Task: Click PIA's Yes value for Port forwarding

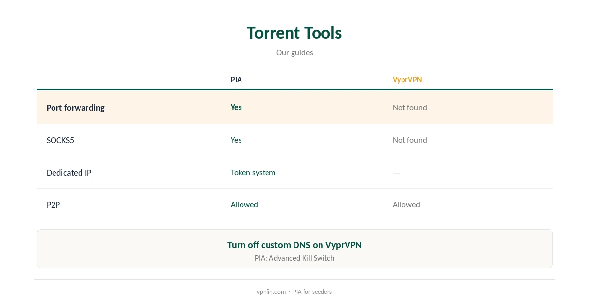Action: click(236, 107)
